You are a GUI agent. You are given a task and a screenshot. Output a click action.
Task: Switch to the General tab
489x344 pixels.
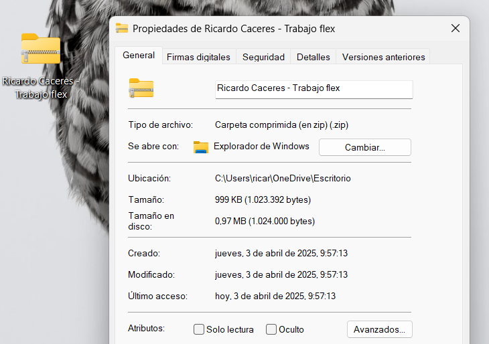click(x=139, y=56)
